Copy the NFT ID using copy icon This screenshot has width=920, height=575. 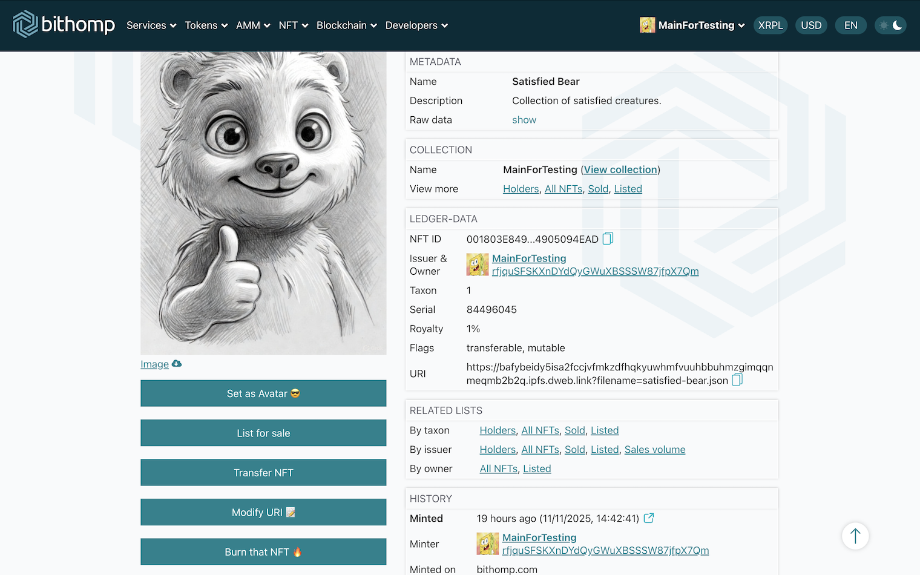608,238
